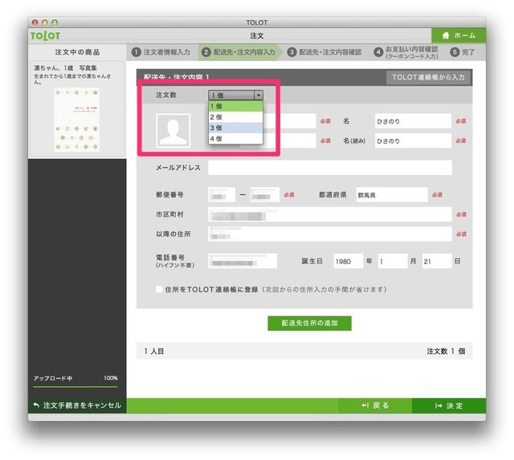Viewport: 514px width, 460px height.
Task: Click the Home (ホーム) button
Action: [459, 36]
